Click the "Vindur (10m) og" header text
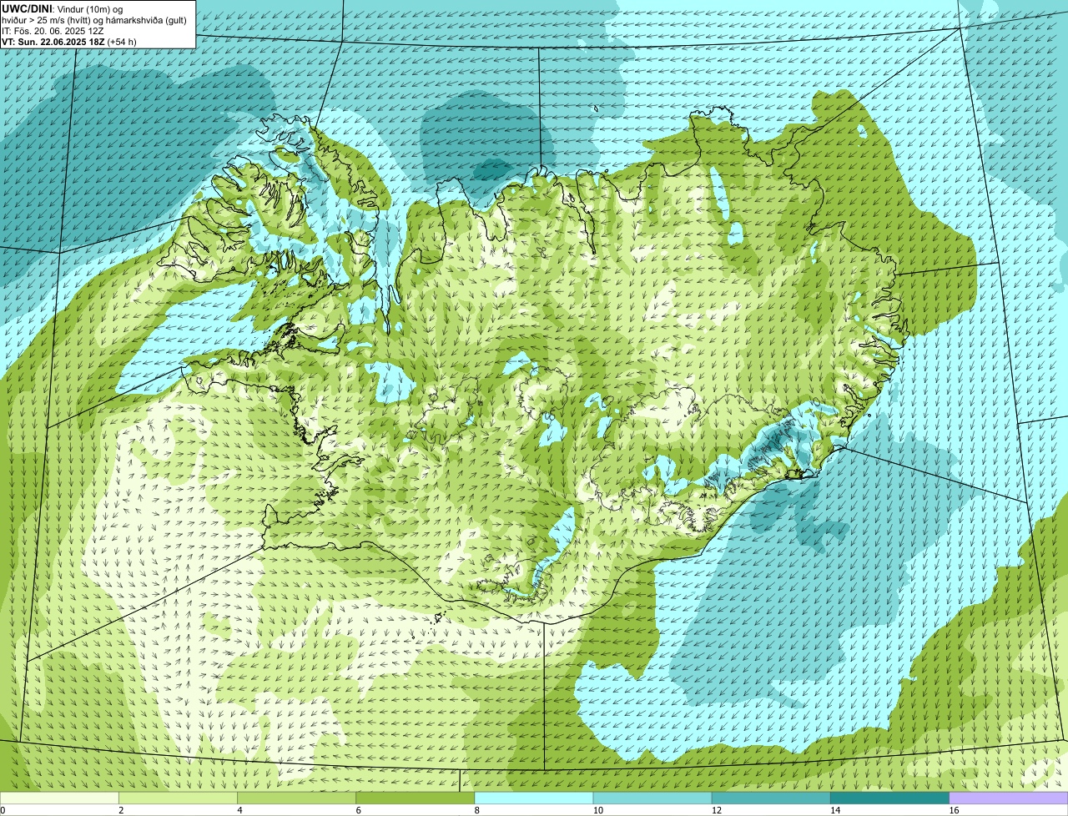The height and width of the screenshot is (816, 1068). (90, 8)
